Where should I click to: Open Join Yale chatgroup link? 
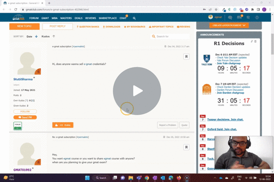tap(229, 63)
